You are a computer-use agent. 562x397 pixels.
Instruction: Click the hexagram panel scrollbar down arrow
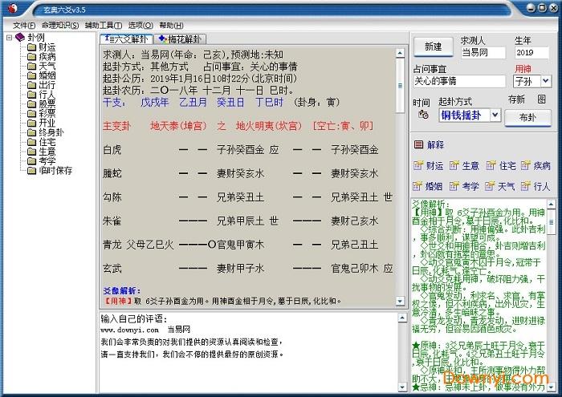pyautogui.click(x=400, y=301)
